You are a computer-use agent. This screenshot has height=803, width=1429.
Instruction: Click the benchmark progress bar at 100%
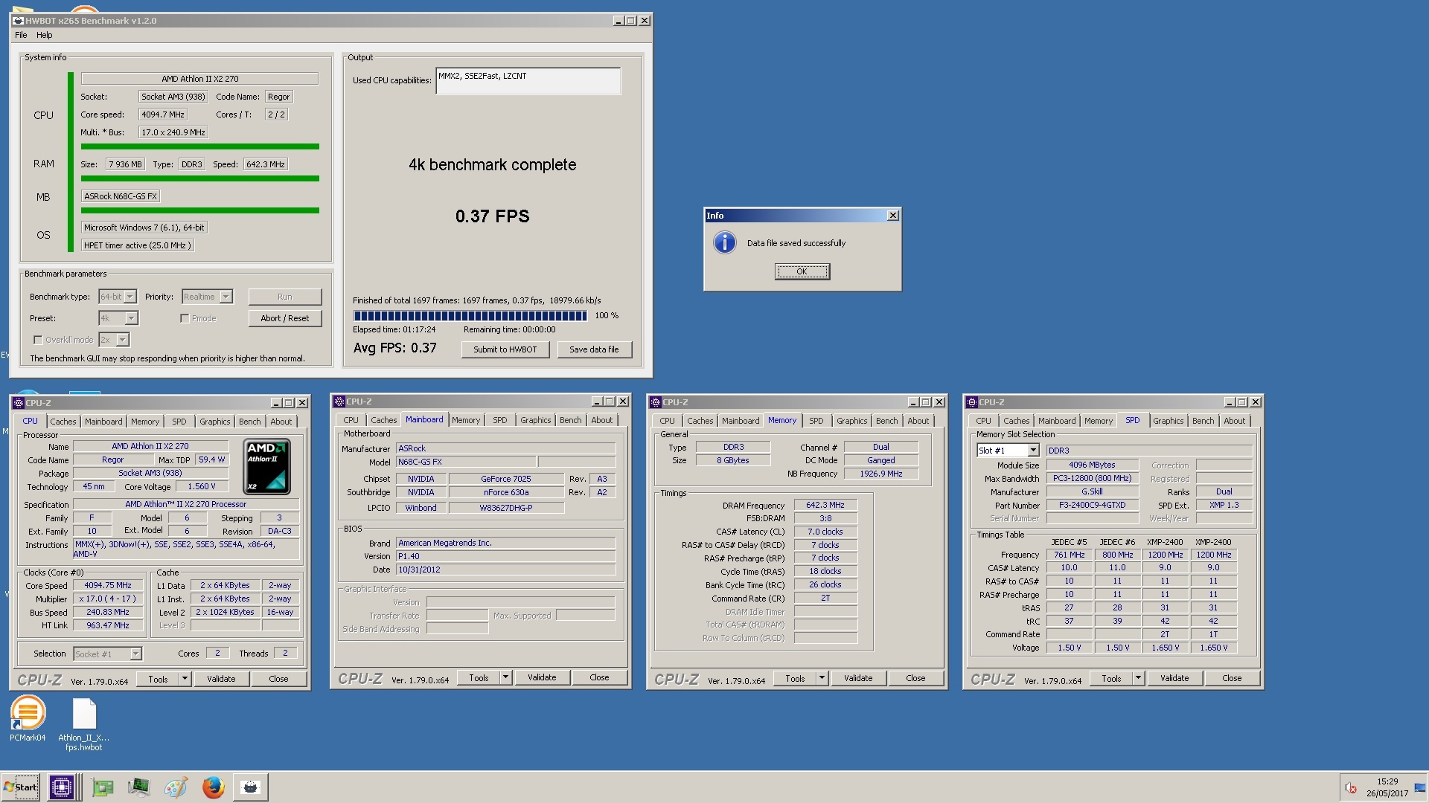[470, 316]
